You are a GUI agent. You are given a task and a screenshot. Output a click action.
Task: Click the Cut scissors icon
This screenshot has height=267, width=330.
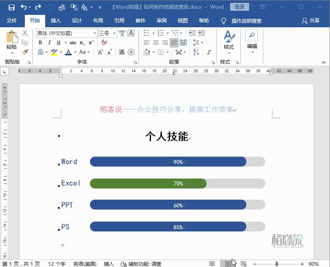[x=25, y=33]
